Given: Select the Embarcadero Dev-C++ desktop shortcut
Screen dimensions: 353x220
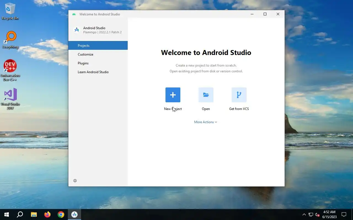Looking at the screenshot, I should coord(10,70).
